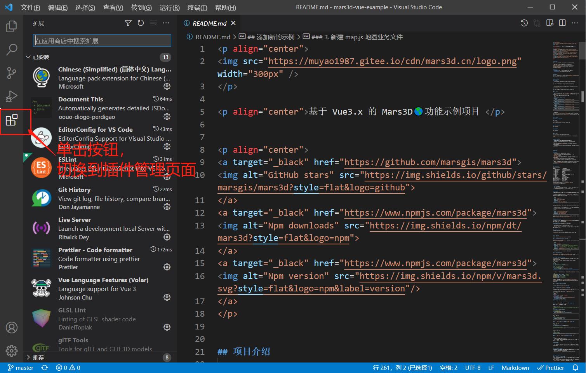Image resolution: width=586 pixels, height=373 pixels.
Task: Open 帮助(H) menu
Action: point(226,7)
